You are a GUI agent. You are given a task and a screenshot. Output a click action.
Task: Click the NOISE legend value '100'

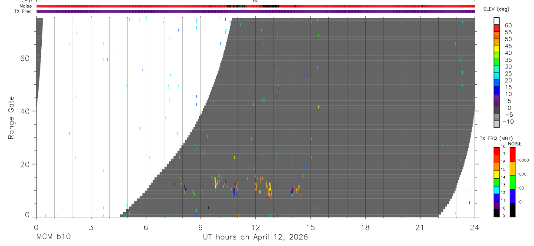coord(521,188)
